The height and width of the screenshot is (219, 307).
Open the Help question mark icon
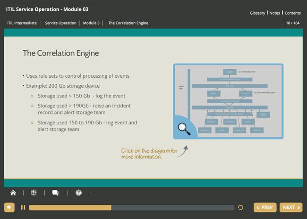[x=78, y=193]
